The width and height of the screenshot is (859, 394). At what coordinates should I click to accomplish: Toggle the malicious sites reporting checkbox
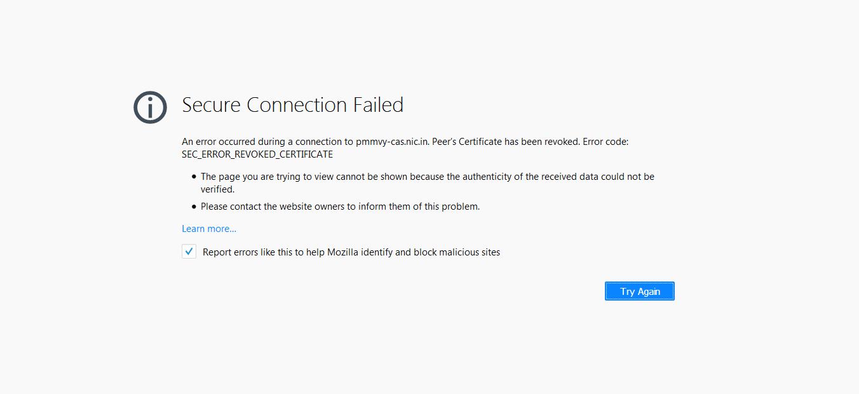189,252
